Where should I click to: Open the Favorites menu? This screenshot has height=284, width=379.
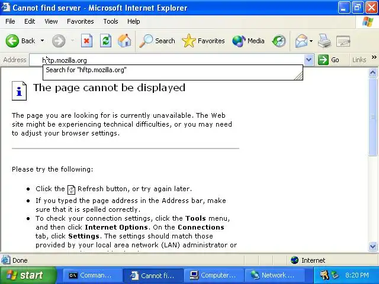pos(81,21)
